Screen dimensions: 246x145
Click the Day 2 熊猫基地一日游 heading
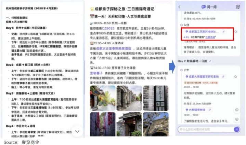coord(192,61)
